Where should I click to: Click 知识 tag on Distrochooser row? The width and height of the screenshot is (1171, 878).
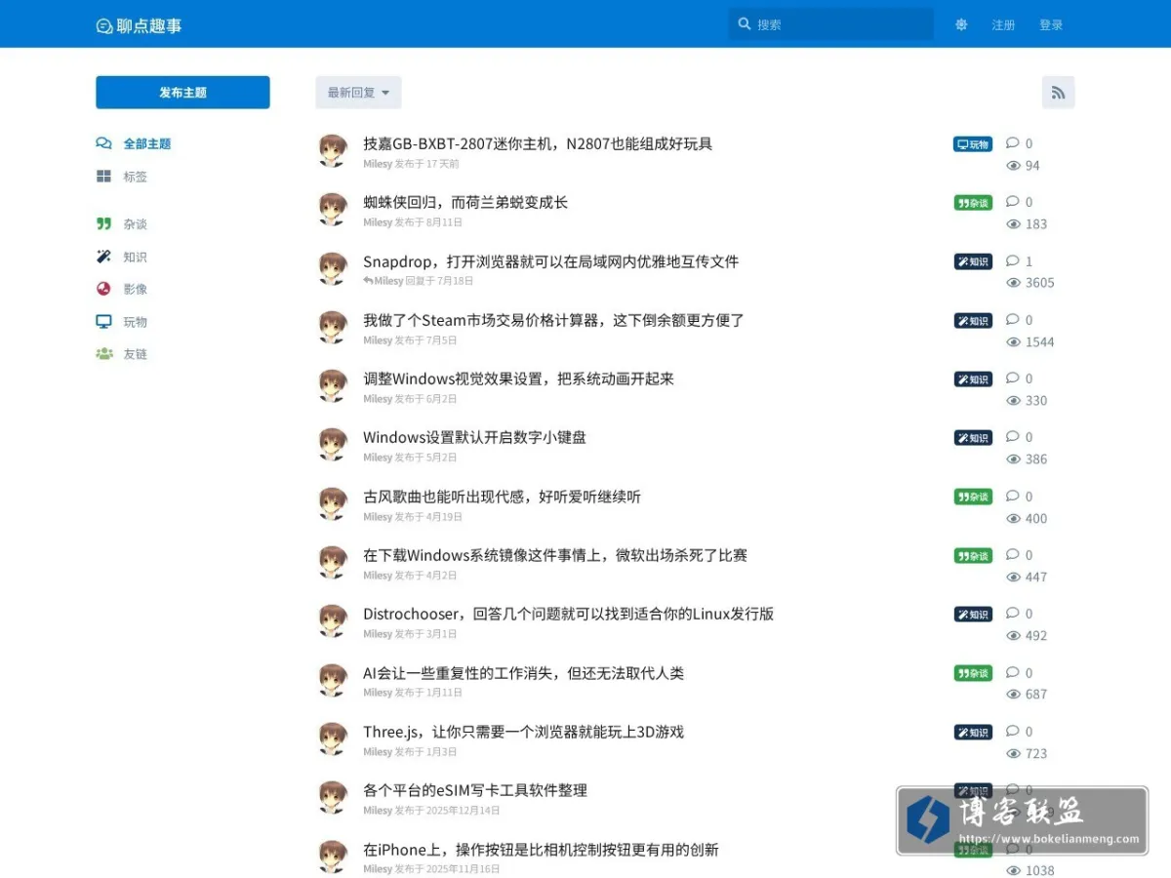tap(973, 615)
